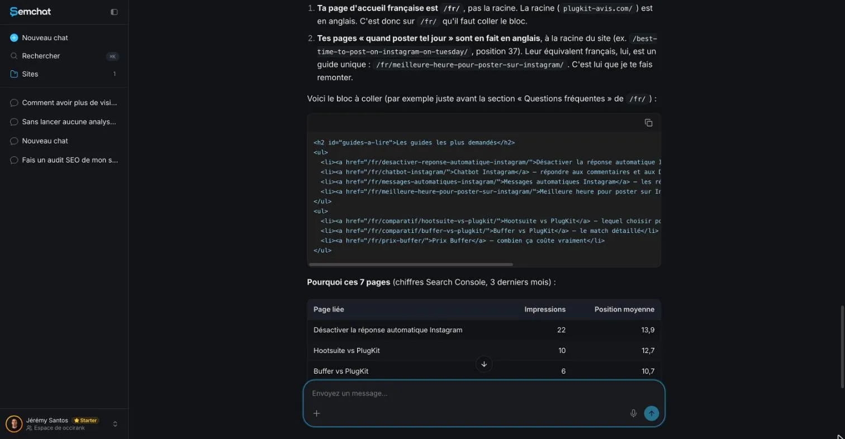Click the Starter plan badge

pos(86,421)
